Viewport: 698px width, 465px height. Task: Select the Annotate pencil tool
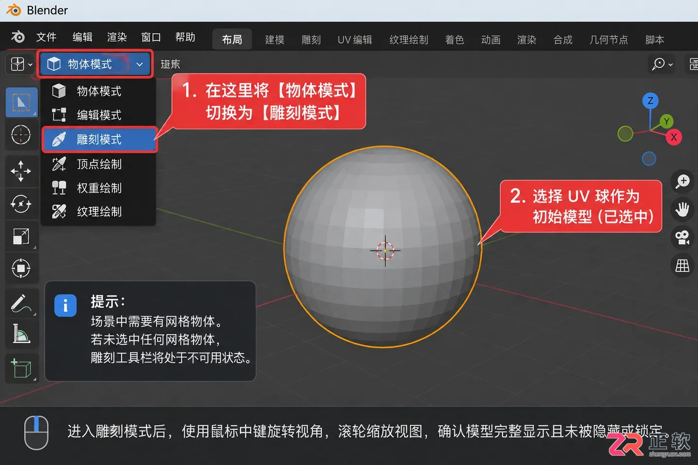pyautogui.click(x=21, y=303)
